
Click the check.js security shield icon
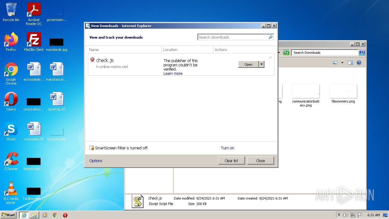tap(92, 60)
